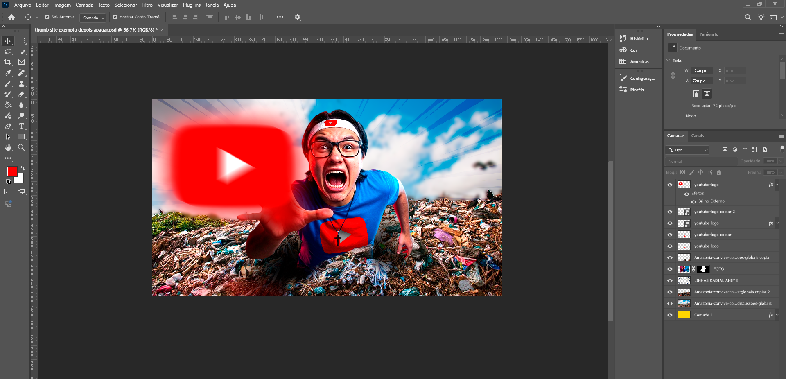This screenshot has height=379, width=786.
Task: Open the Normal blend mode dropdown
Action: [701, 161]
